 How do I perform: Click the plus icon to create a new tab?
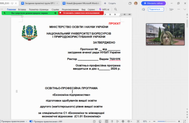(x=105, y=3)
